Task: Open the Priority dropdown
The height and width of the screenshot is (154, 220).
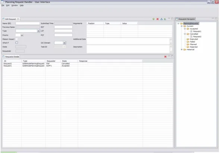Action: click(22, 35)
